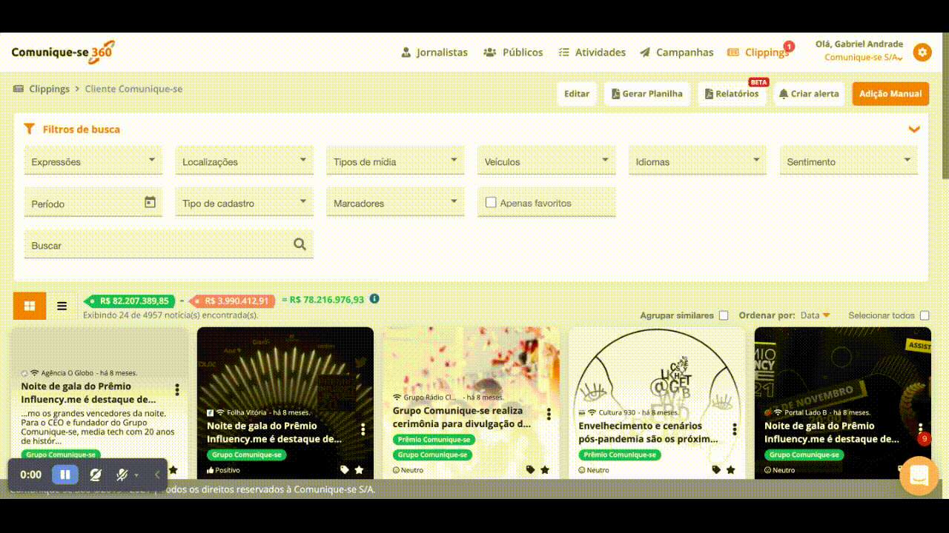Click tag icon on Grupo Rádio card
Screen dimensions: 949x533
pyautogui.click(x=530, y=470)
